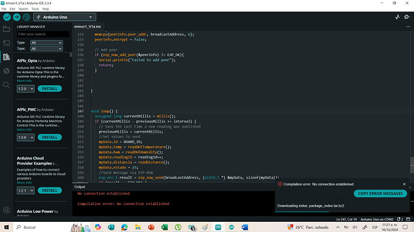Open the Sketchbook folder sidebar icon

pos(7,29)
